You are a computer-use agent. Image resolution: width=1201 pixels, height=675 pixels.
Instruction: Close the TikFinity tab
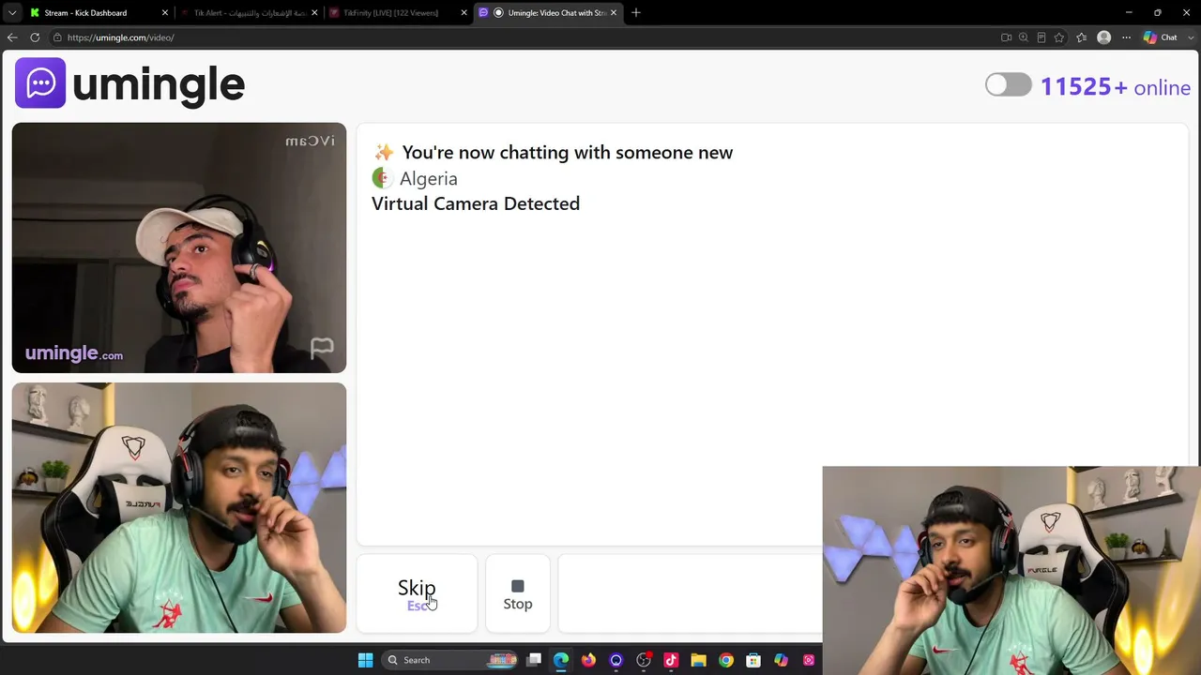click(x=464, y=13)
